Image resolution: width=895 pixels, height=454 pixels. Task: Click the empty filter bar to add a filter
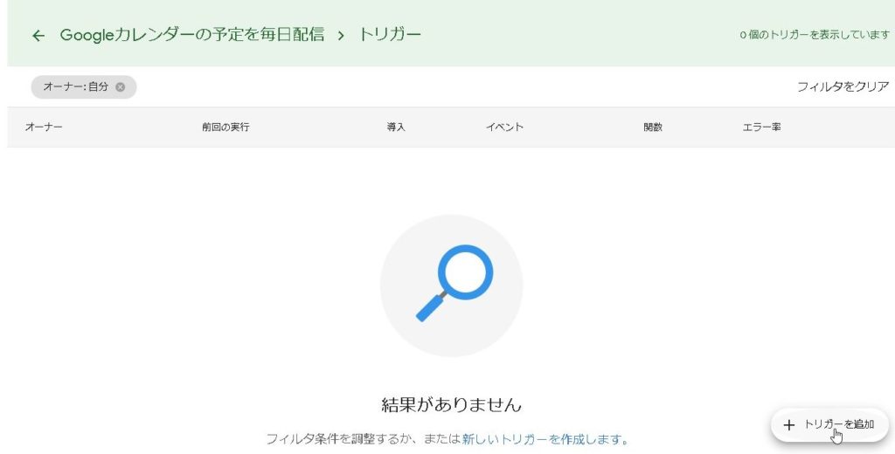point(437,87)
